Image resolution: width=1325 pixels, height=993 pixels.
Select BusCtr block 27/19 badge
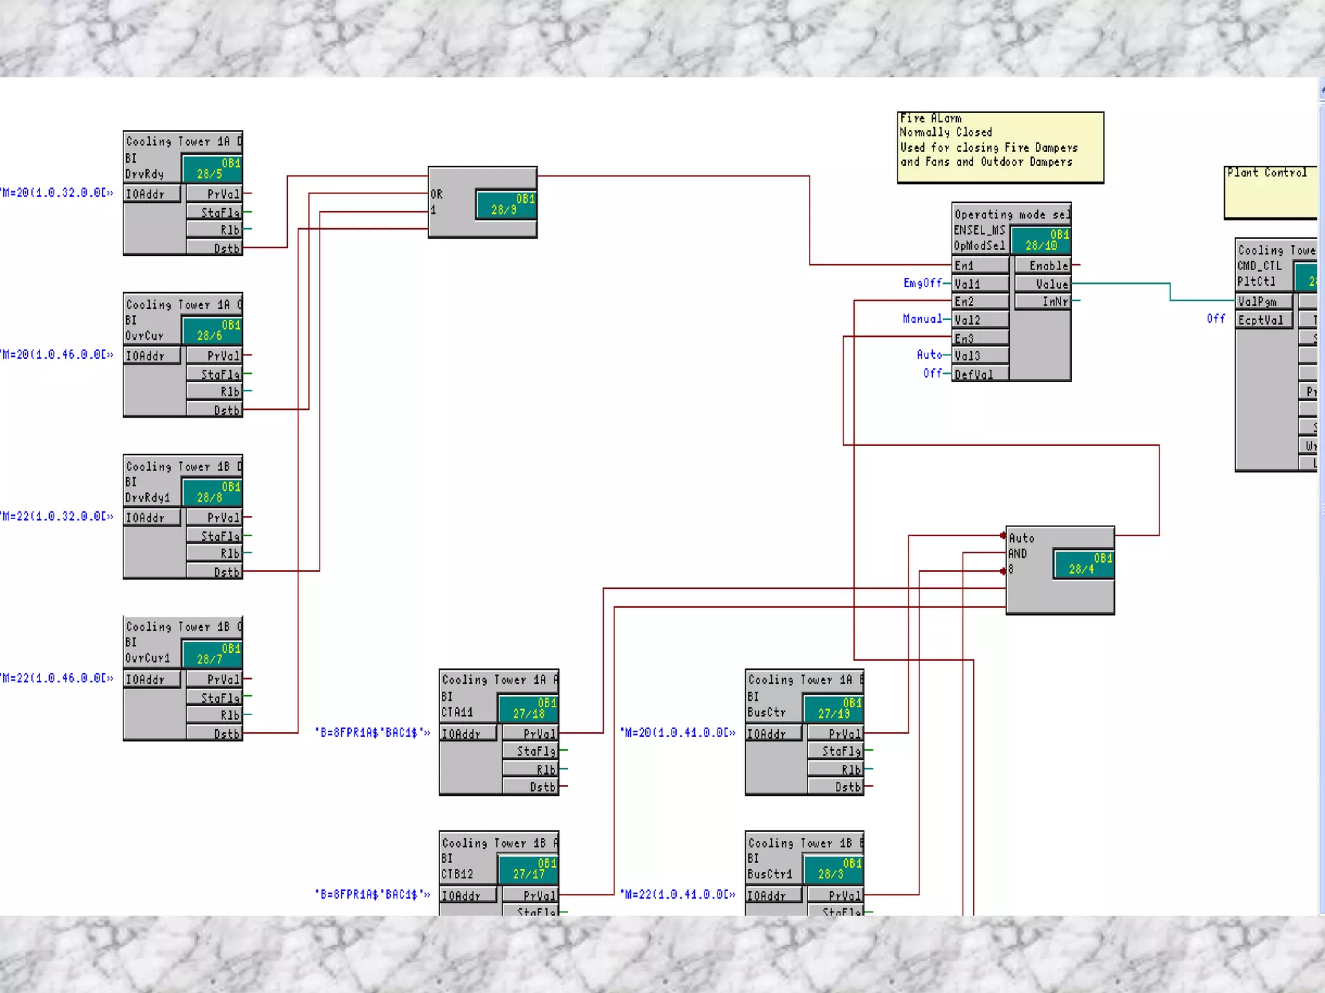tap(833, 708)
